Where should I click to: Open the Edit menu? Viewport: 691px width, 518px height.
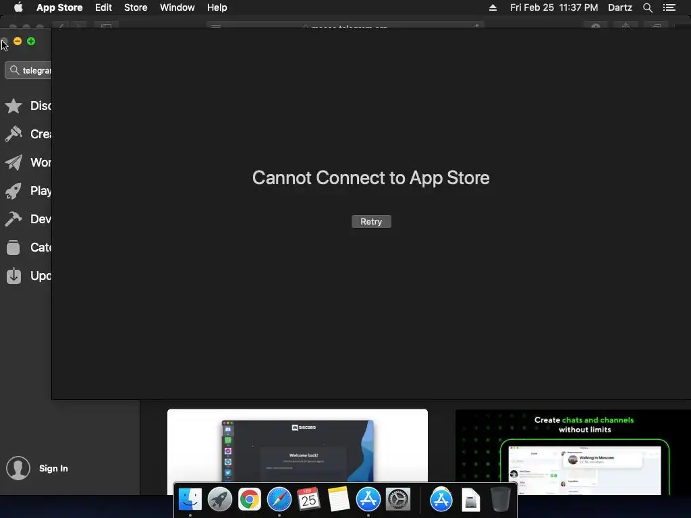pos(103,7)
